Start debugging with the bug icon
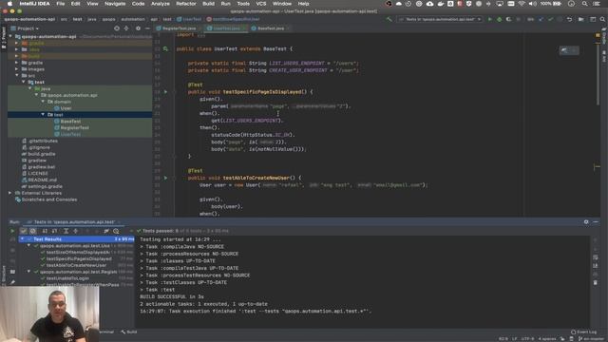The width and height of the screenshot is (608, 342). tap(499, 19)
